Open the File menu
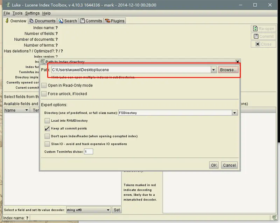 pyautogui.click(x=7, y=13)
